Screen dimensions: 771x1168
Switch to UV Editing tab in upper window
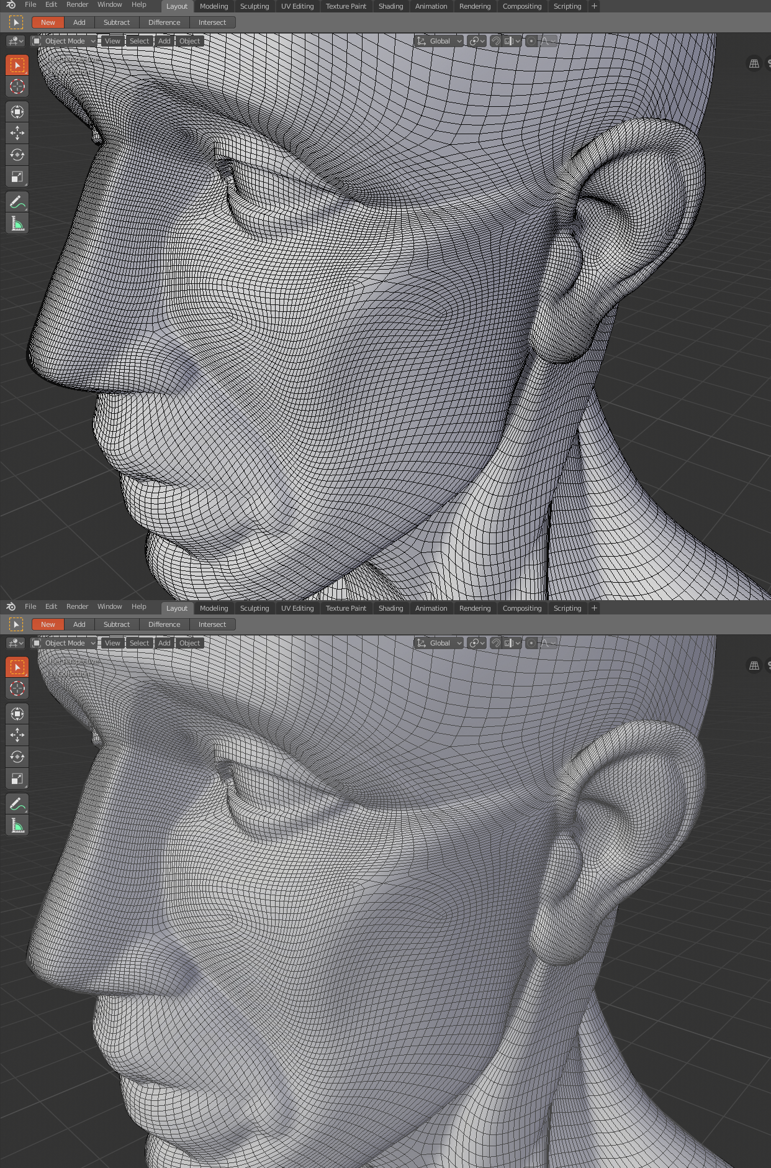click(x=297, y=6)
